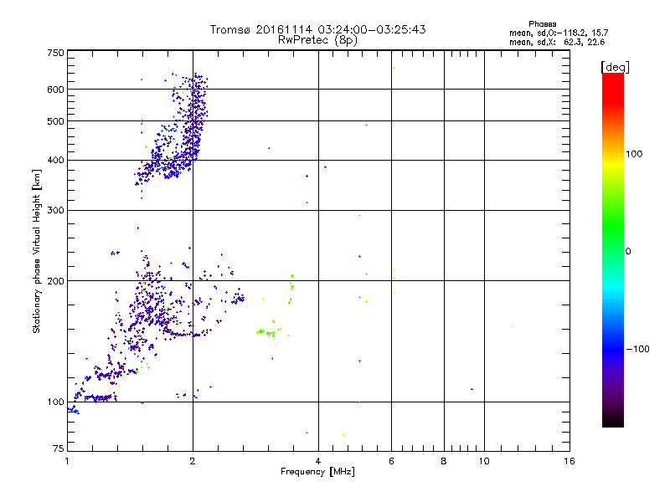Click the colorbar label '100'
This screenshot has height=502, width=670.
click(x=634, y=154)
